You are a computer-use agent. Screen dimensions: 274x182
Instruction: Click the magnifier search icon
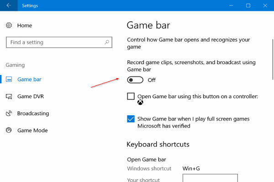(107, 42)
